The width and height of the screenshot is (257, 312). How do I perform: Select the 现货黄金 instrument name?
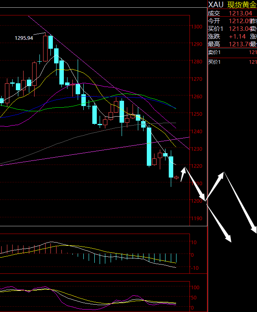242,4
